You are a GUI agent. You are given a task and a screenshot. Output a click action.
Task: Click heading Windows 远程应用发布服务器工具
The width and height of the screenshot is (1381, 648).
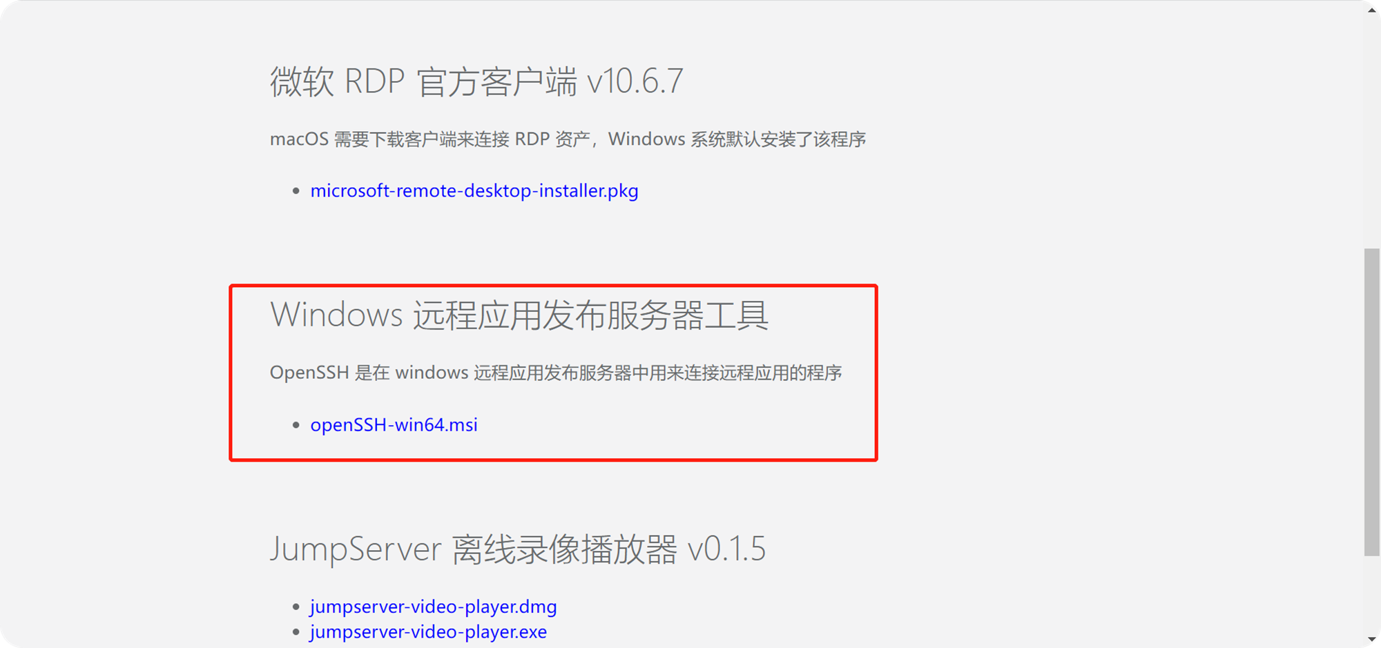click(519, 315)
